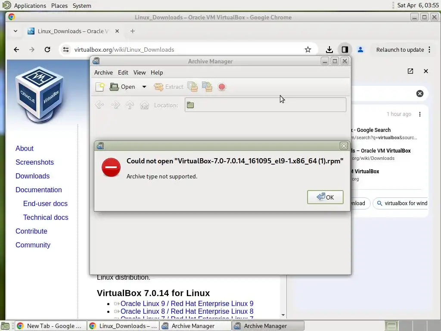Click Relaunch to update button

coord(400,50)
